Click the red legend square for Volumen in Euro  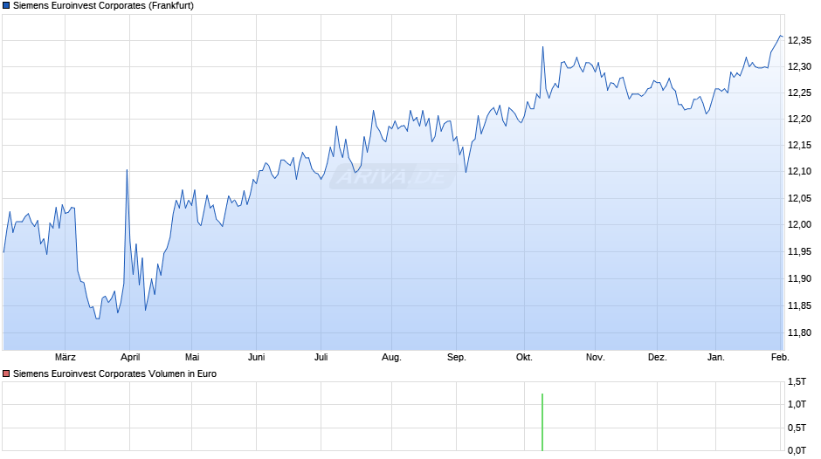coord(6,373)
